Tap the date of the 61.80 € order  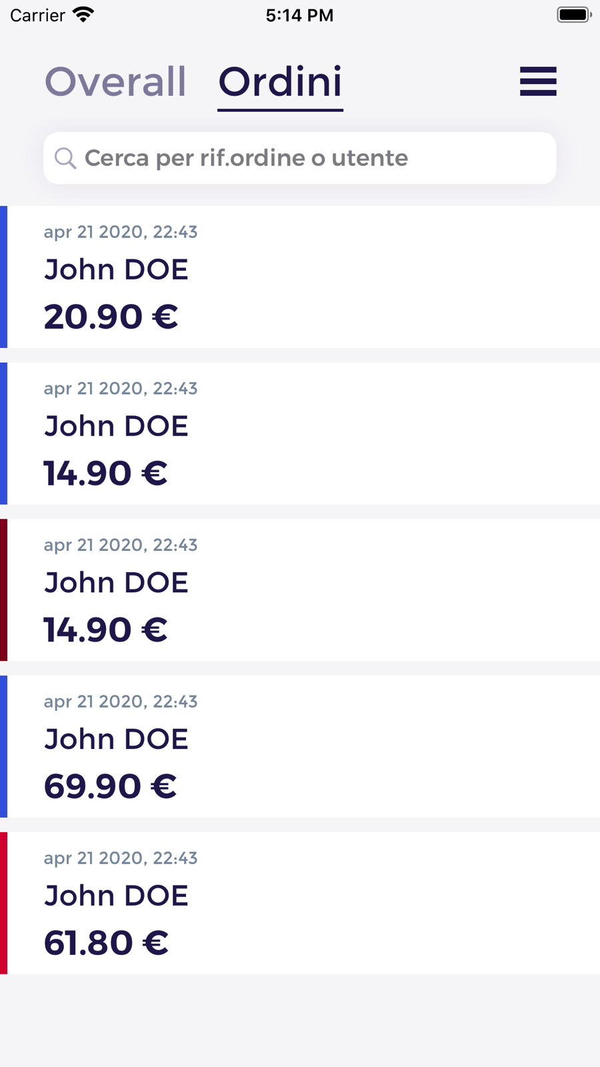(x=121, y=858)
